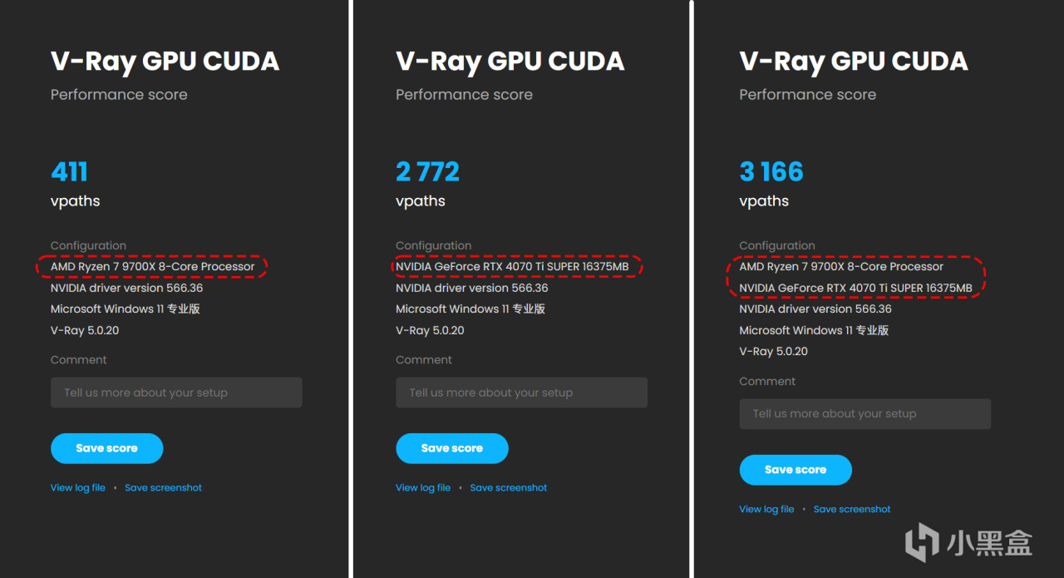
Task: Save score in the 3 166 vpaths panel
Action: [796, 470]
